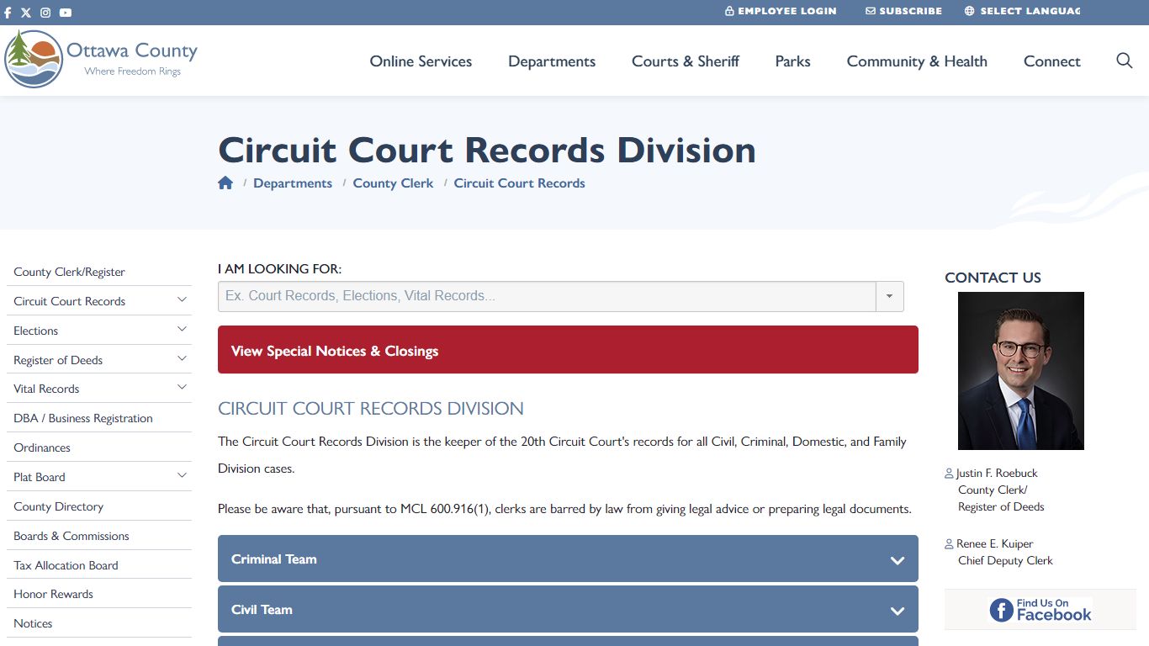Open Elections sidebar link
The height and width of the screenshot is (646, 1149).
point(35,331)
